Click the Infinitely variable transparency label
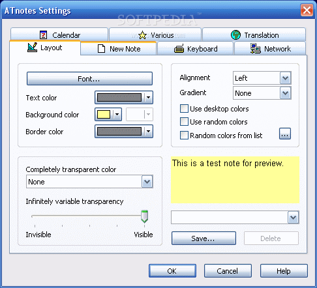Viewport: 317px width, 288px height. click(x=74, y=201)
